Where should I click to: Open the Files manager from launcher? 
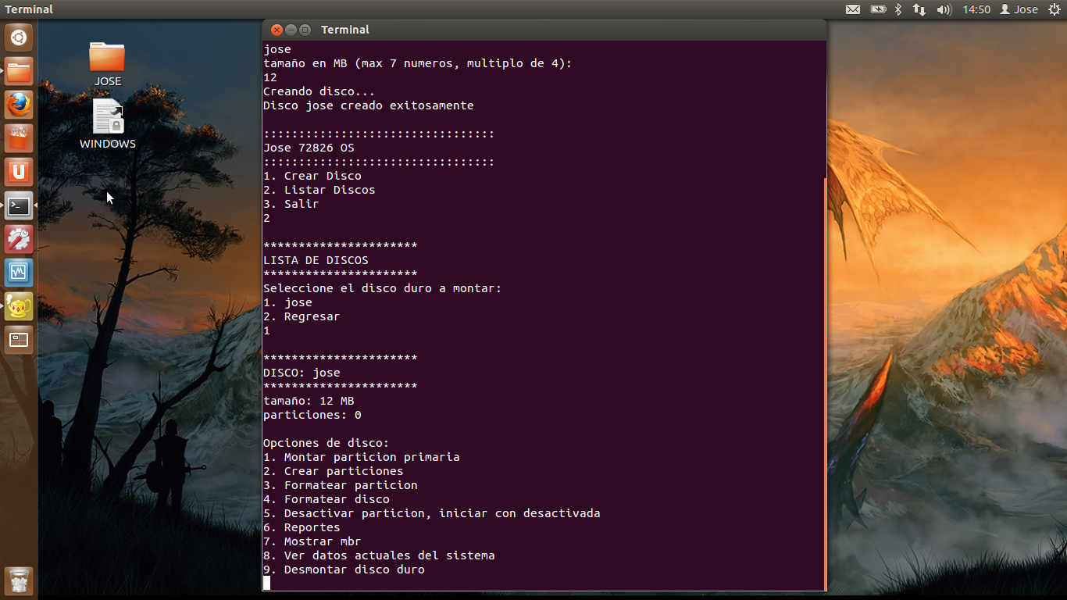click(x=19, y=72)
